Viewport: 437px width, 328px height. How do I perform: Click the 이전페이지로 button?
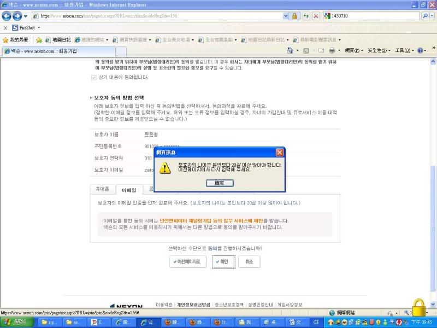[188, 262]
